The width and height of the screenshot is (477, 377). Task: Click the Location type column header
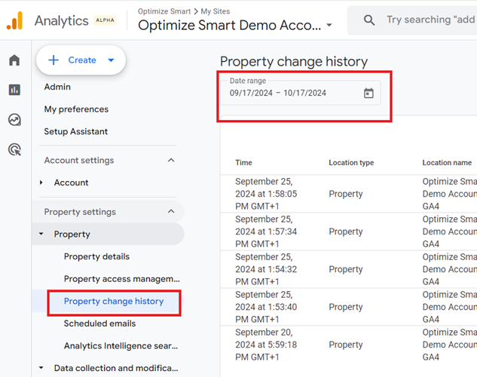coord(351,163)
